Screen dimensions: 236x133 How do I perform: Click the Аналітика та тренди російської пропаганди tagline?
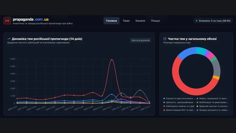pyautogui.click(x=43, y=24)
